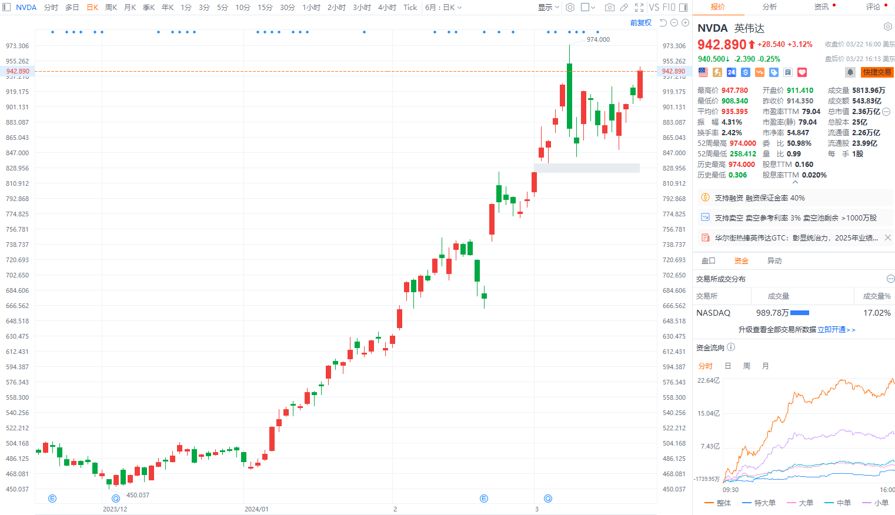Image resolution: width=895 pixels, height=515 pixels.
Task: Activate the pencil drawing tool
Action: click(x=625, y=7)
